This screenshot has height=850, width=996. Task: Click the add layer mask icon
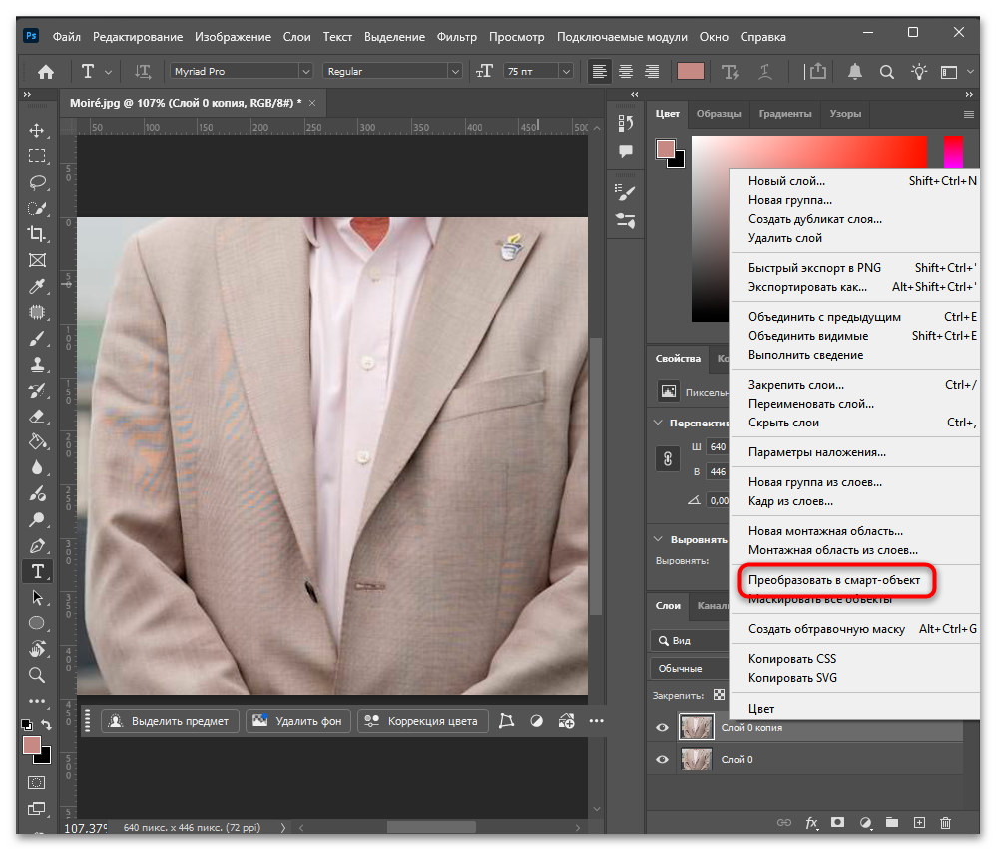pyautogui.click(x=838, y=823)
